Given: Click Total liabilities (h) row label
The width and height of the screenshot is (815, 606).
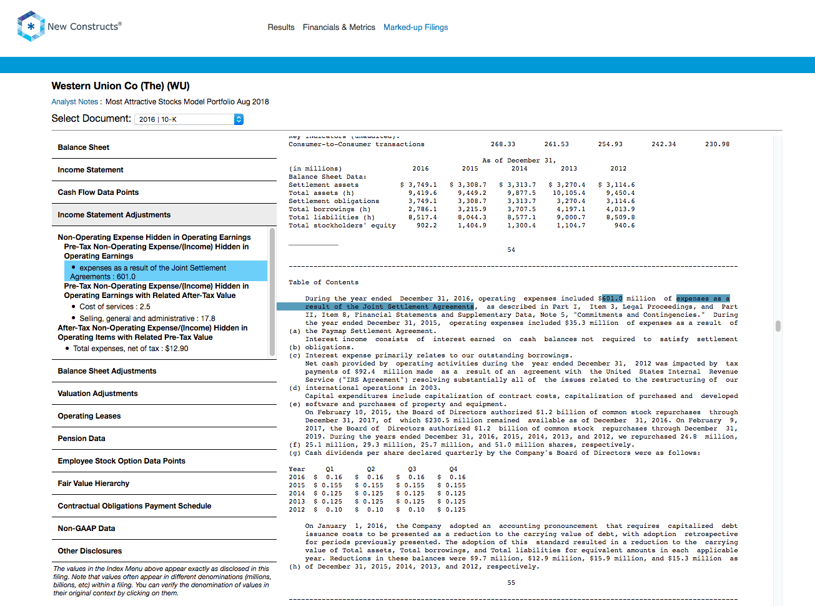Looking at the screenshot, I should (332, 217).
